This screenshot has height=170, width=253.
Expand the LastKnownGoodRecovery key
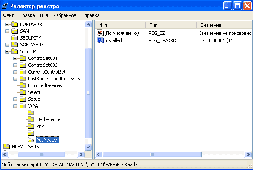pos(15,79)
